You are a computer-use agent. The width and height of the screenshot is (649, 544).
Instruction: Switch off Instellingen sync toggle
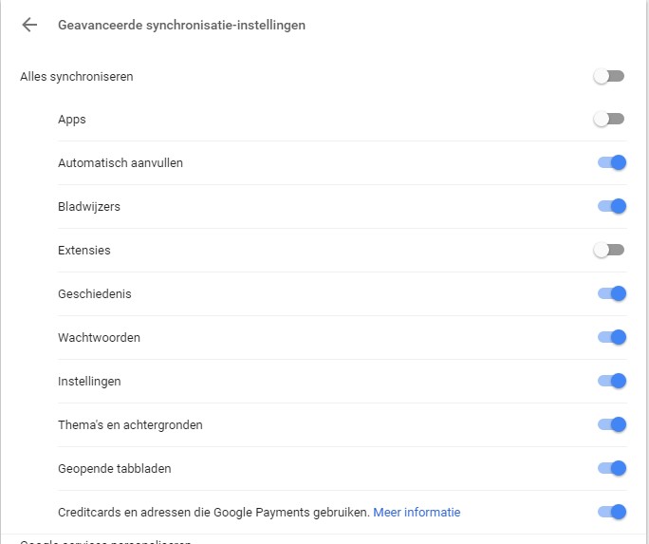(x=612, y=382)
